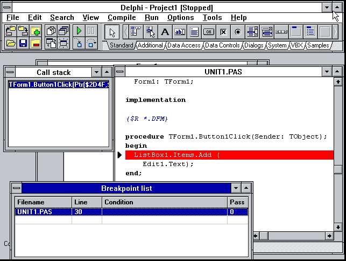Select the Memo component icon
This screenshot has height=261, width=346.
pos(194,31)
